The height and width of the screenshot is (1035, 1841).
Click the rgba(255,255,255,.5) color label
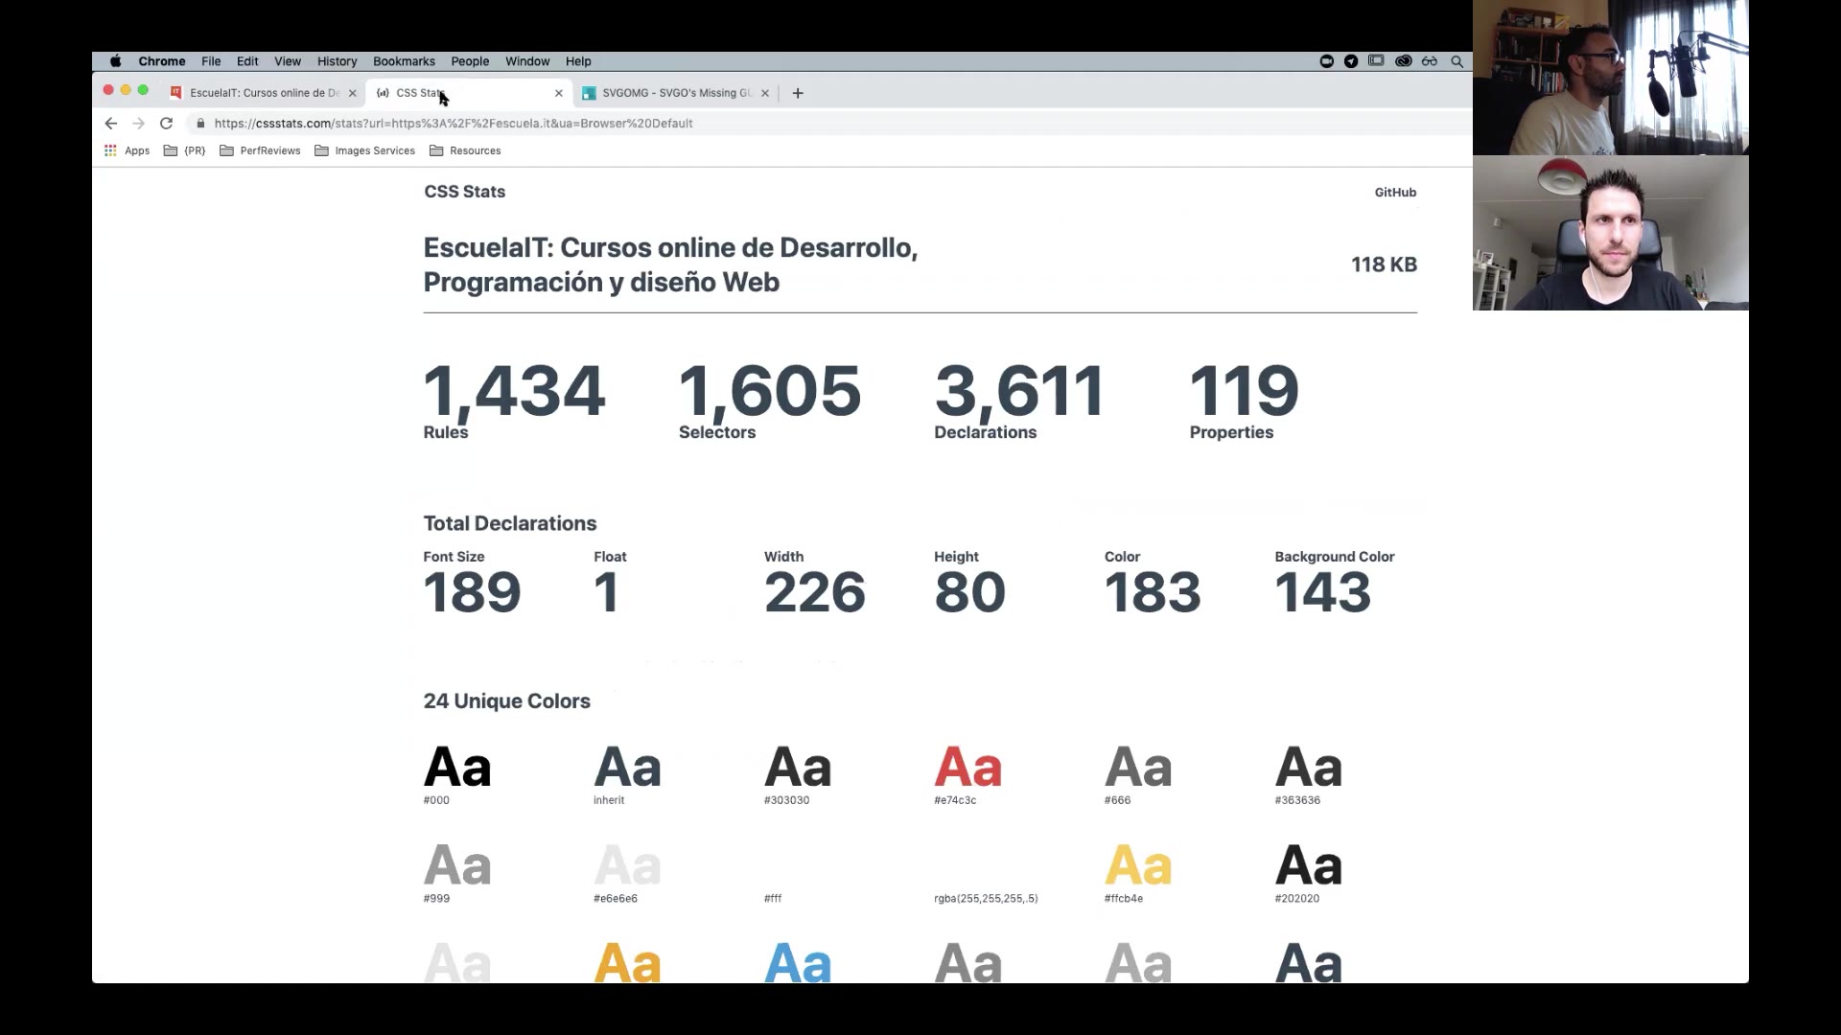click(986, 899)
